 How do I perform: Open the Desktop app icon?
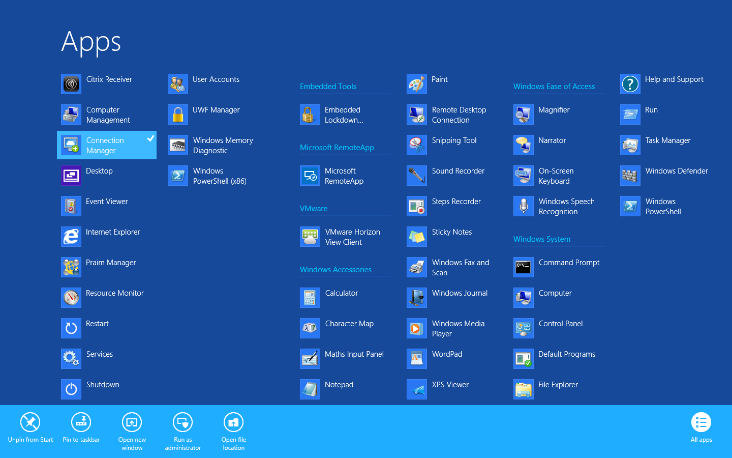[71, 176]
